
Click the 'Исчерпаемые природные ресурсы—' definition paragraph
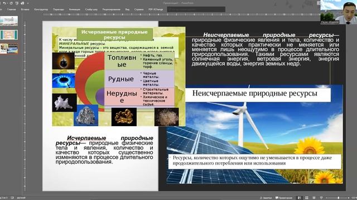point(104,150)
